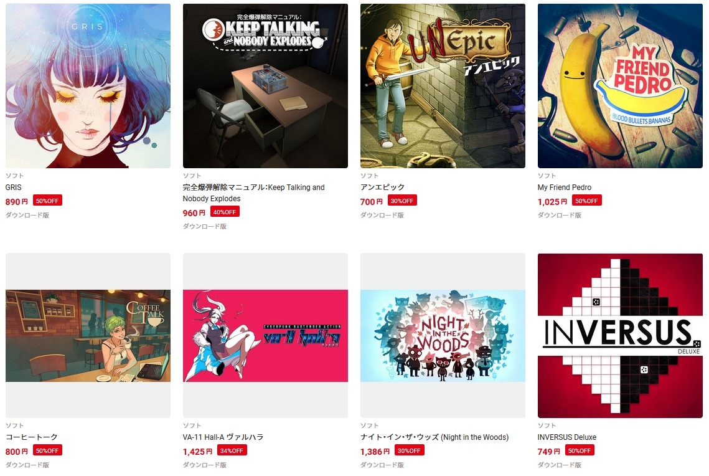Open the VA-11 Hall-A pink banner image

click(265, 336)
